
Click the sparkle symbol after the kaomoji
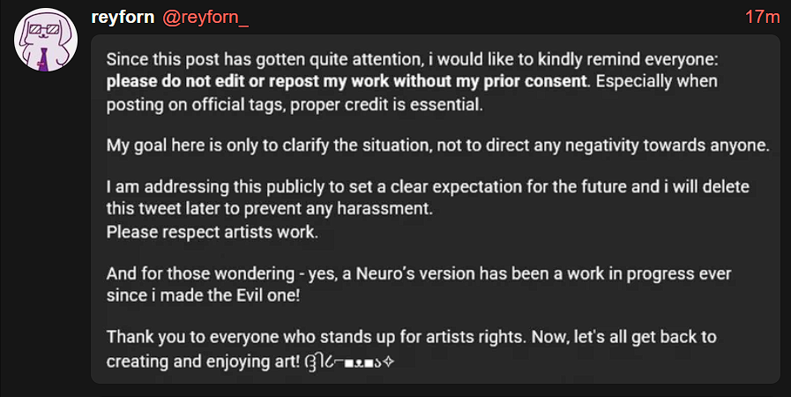pyautogui.click(x=388, y=363)
